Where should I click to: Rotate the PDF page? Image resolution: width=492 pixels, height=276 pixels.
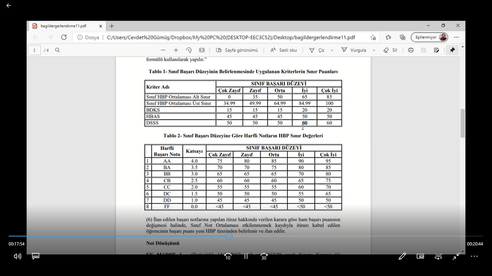188,50
